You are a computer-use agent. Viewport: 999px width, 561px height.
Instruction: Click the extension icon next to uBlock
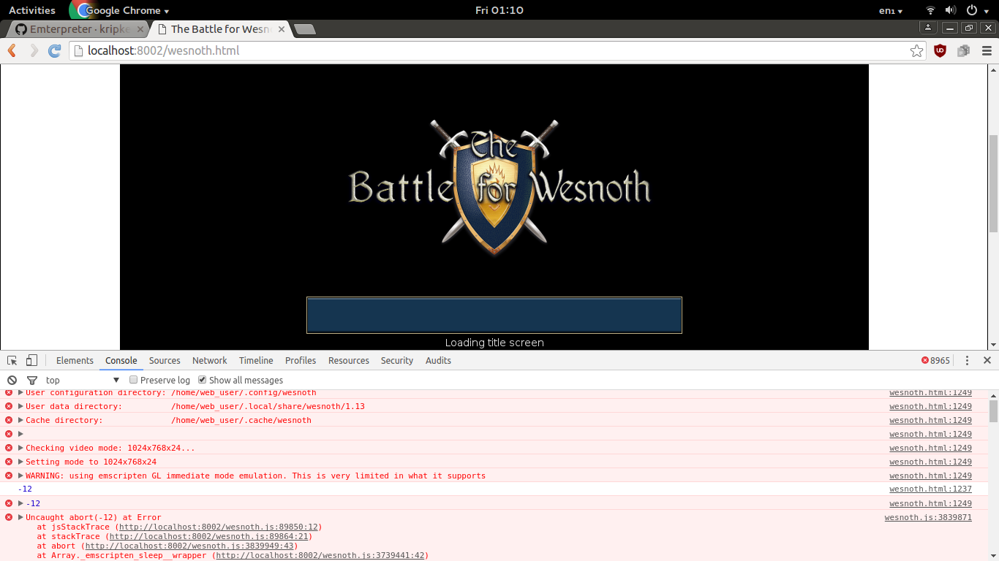(963, 50)
